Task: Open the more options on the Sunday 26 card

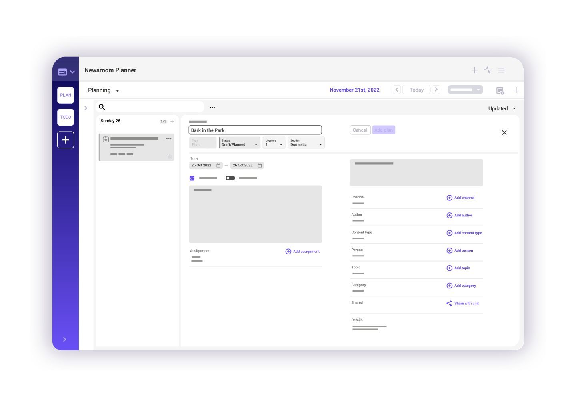Action: tap(168, 138)
